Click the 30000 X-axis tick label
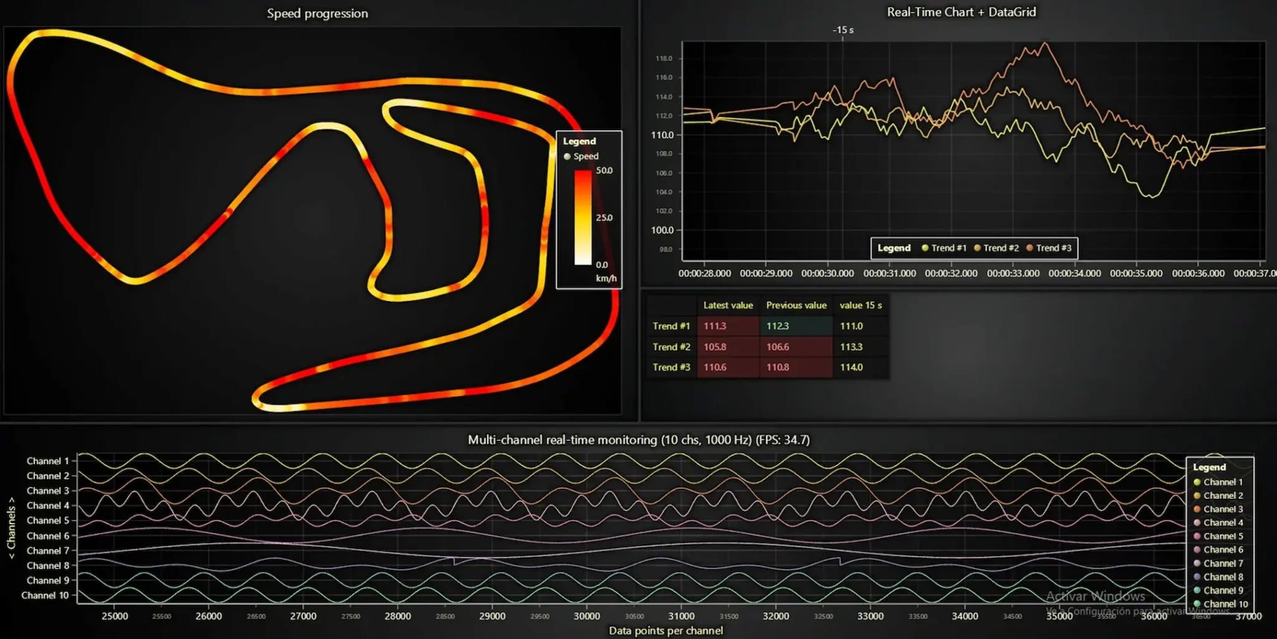This screenshot has height=639, width=1277. [x=587, y=616]
